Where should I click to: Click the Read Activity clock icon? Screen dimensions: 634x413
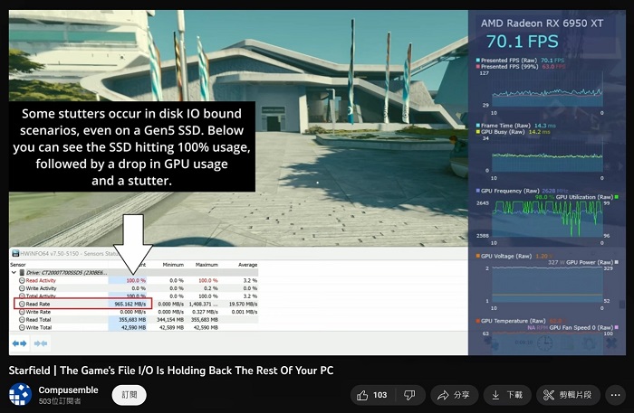(x=22, y=280)
